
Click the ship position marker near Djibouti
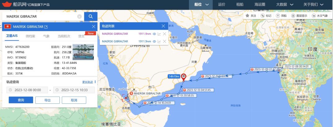click(x=126, y=98)
